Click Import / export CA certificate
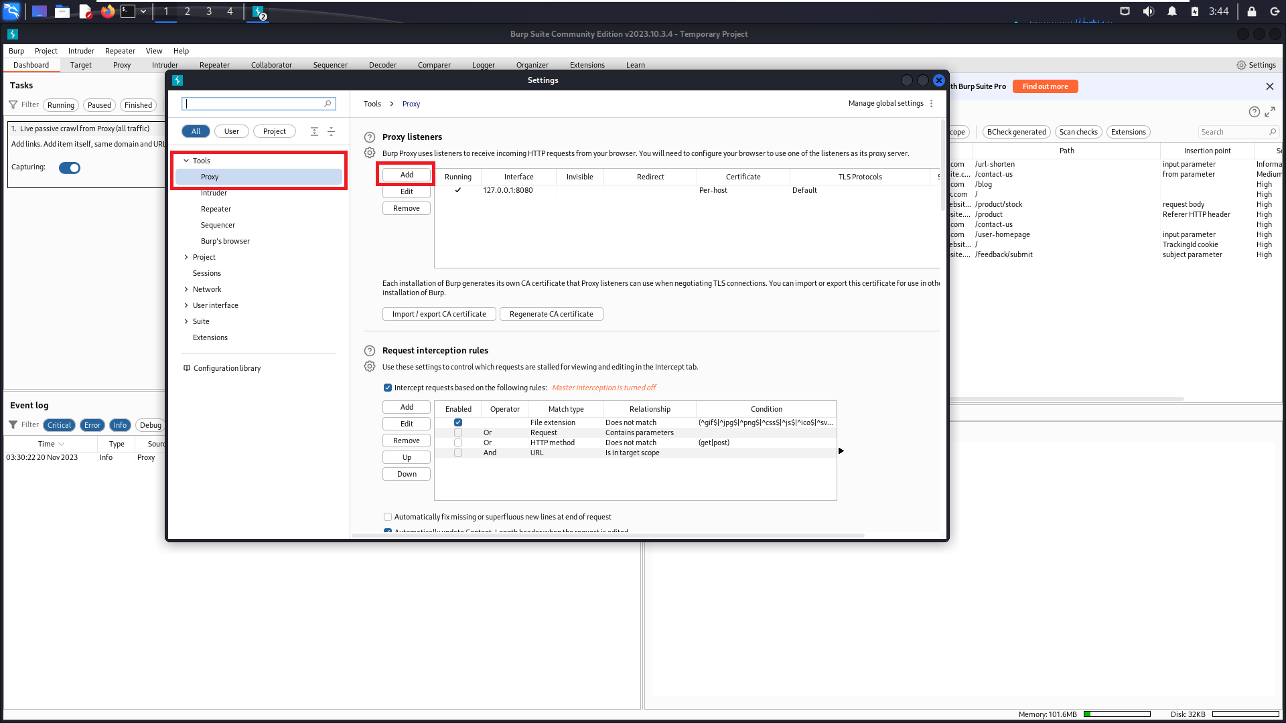Viewport: 1286px width, 723px height. click(x=439, y=314)
